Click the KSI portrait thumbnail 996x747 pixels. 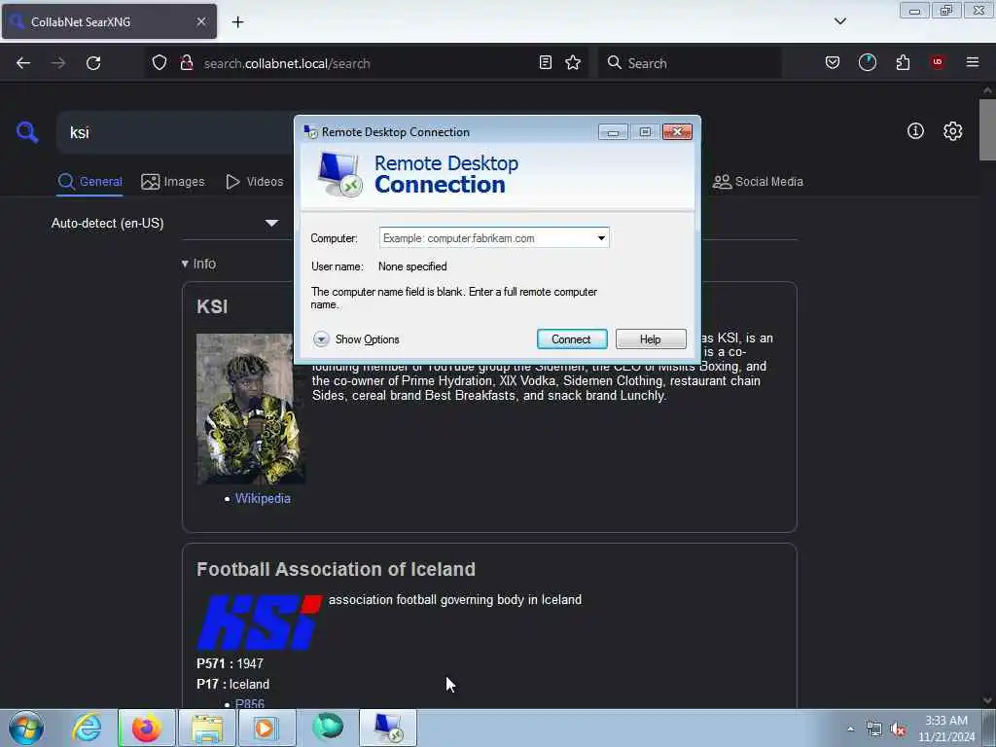click(251, 409)
